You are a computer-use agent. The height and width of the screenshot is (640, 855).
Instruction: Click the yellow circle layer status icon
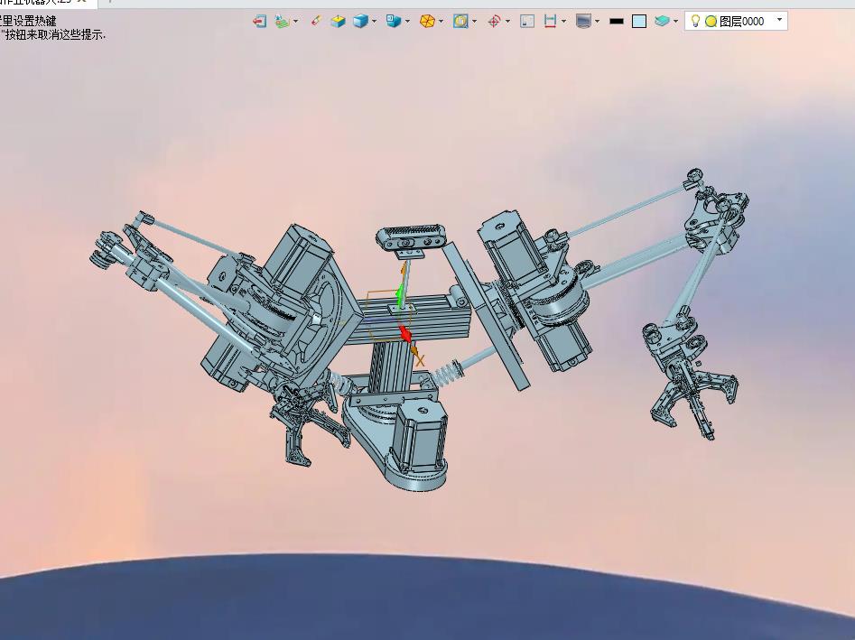(711, 22)
